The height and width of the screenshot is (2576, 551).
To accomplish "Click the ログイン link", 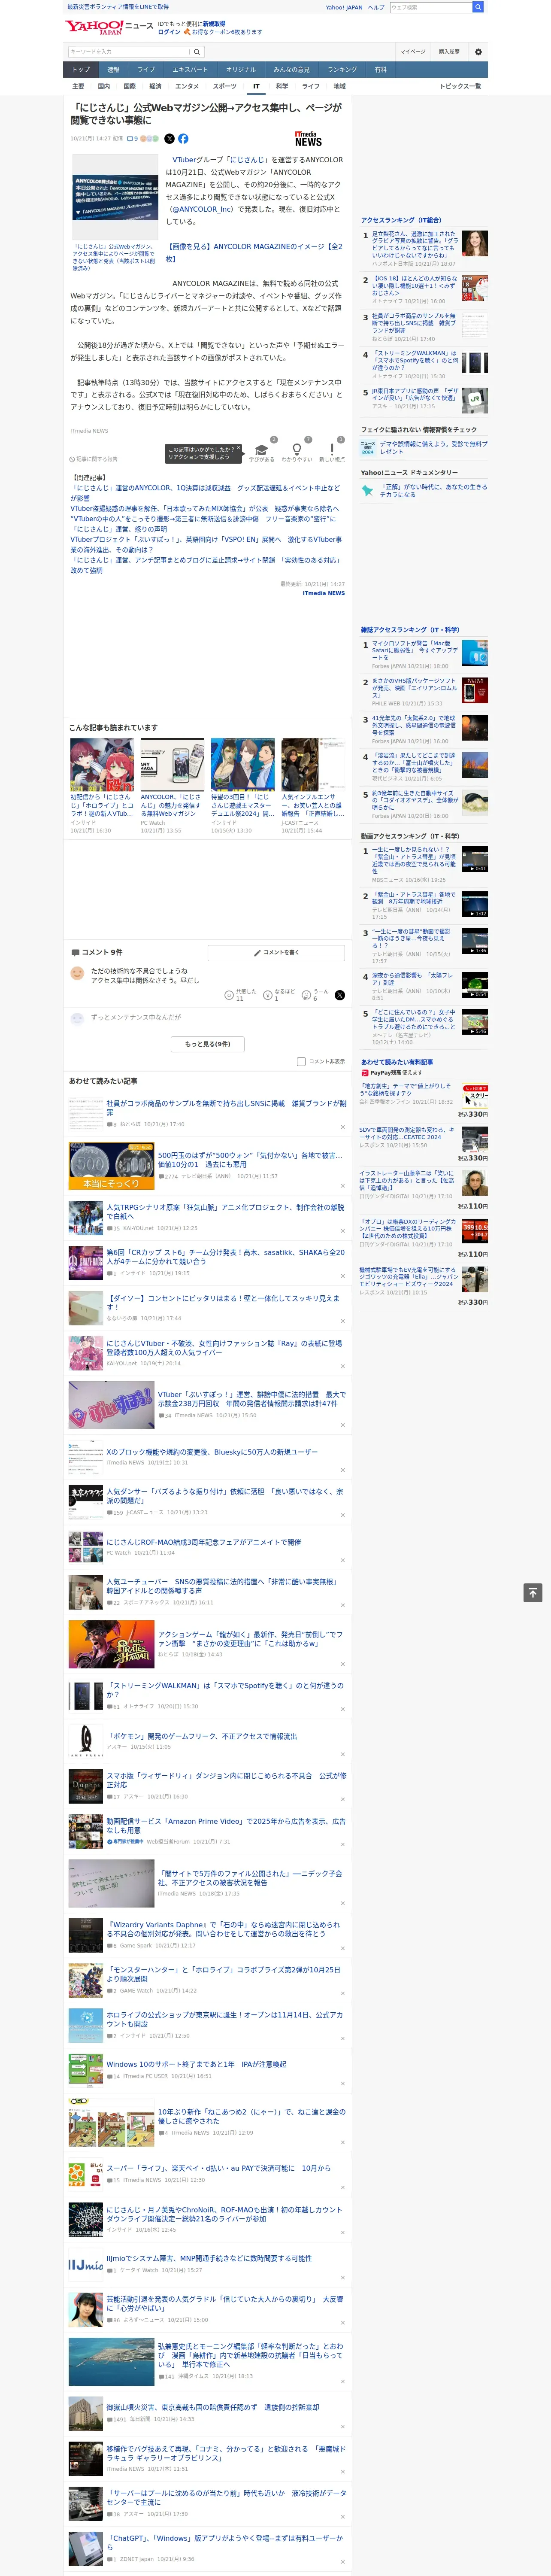I will [169, 32].
